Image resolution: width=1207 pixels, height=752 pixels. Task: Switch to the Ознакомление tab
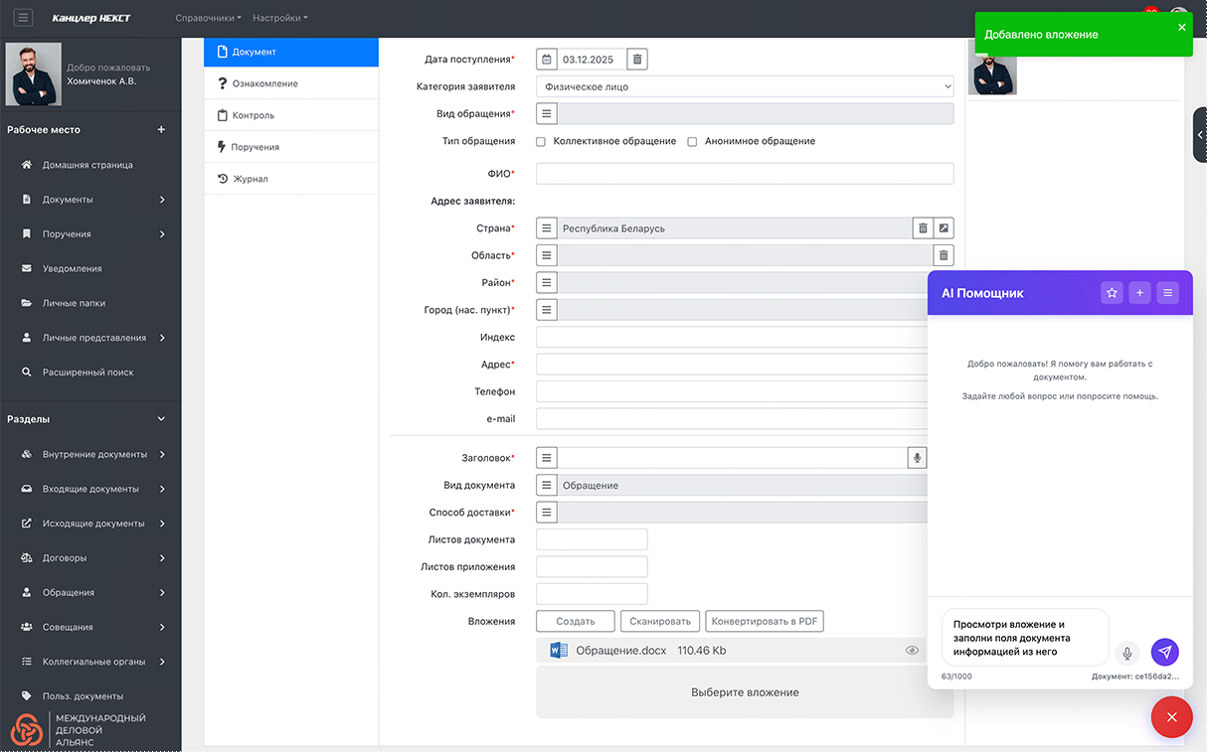click(264, 83)
